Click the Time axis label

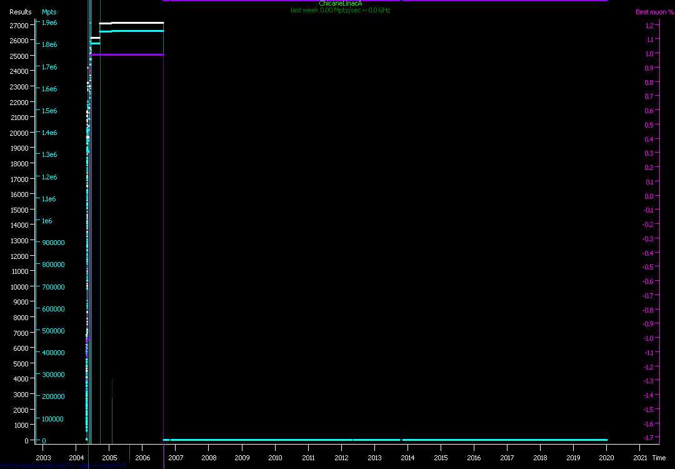click(659, 458)
